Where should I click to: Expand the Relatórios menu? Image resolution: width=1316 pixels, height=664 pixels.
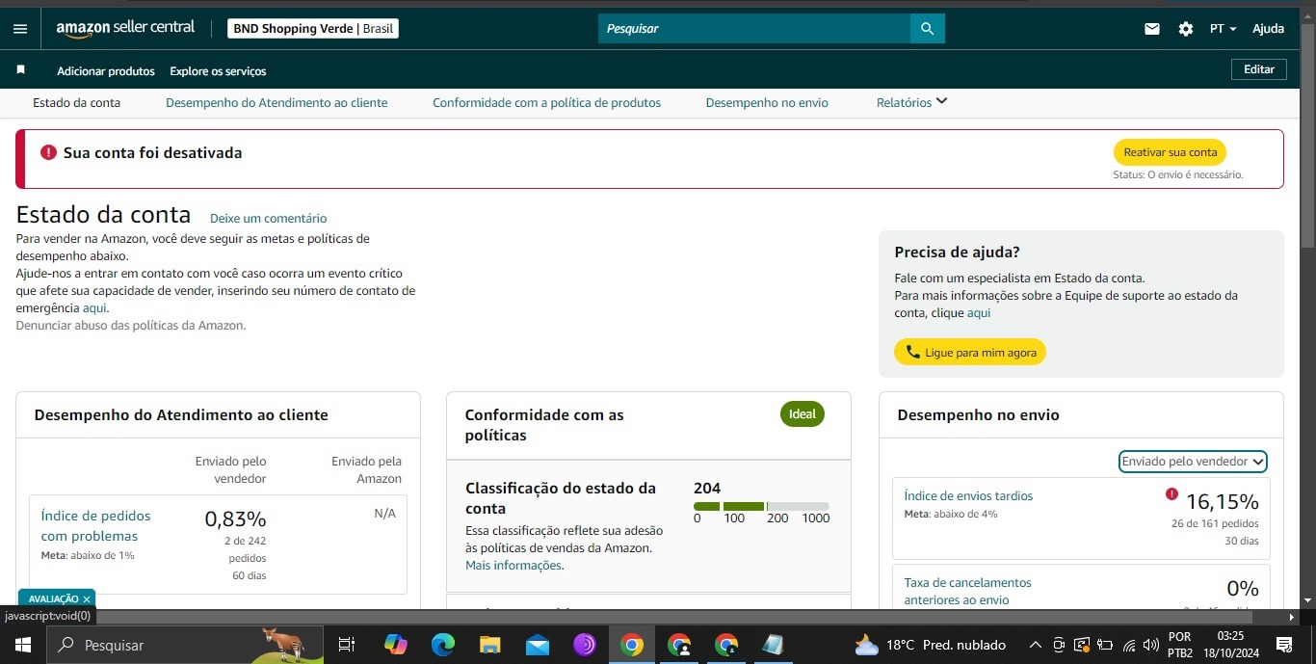(911, 102)
